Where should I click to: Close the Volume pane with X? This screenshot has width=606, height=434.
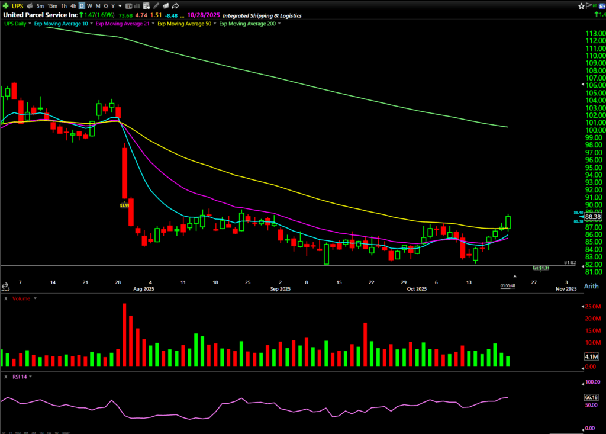pos(5,298)
